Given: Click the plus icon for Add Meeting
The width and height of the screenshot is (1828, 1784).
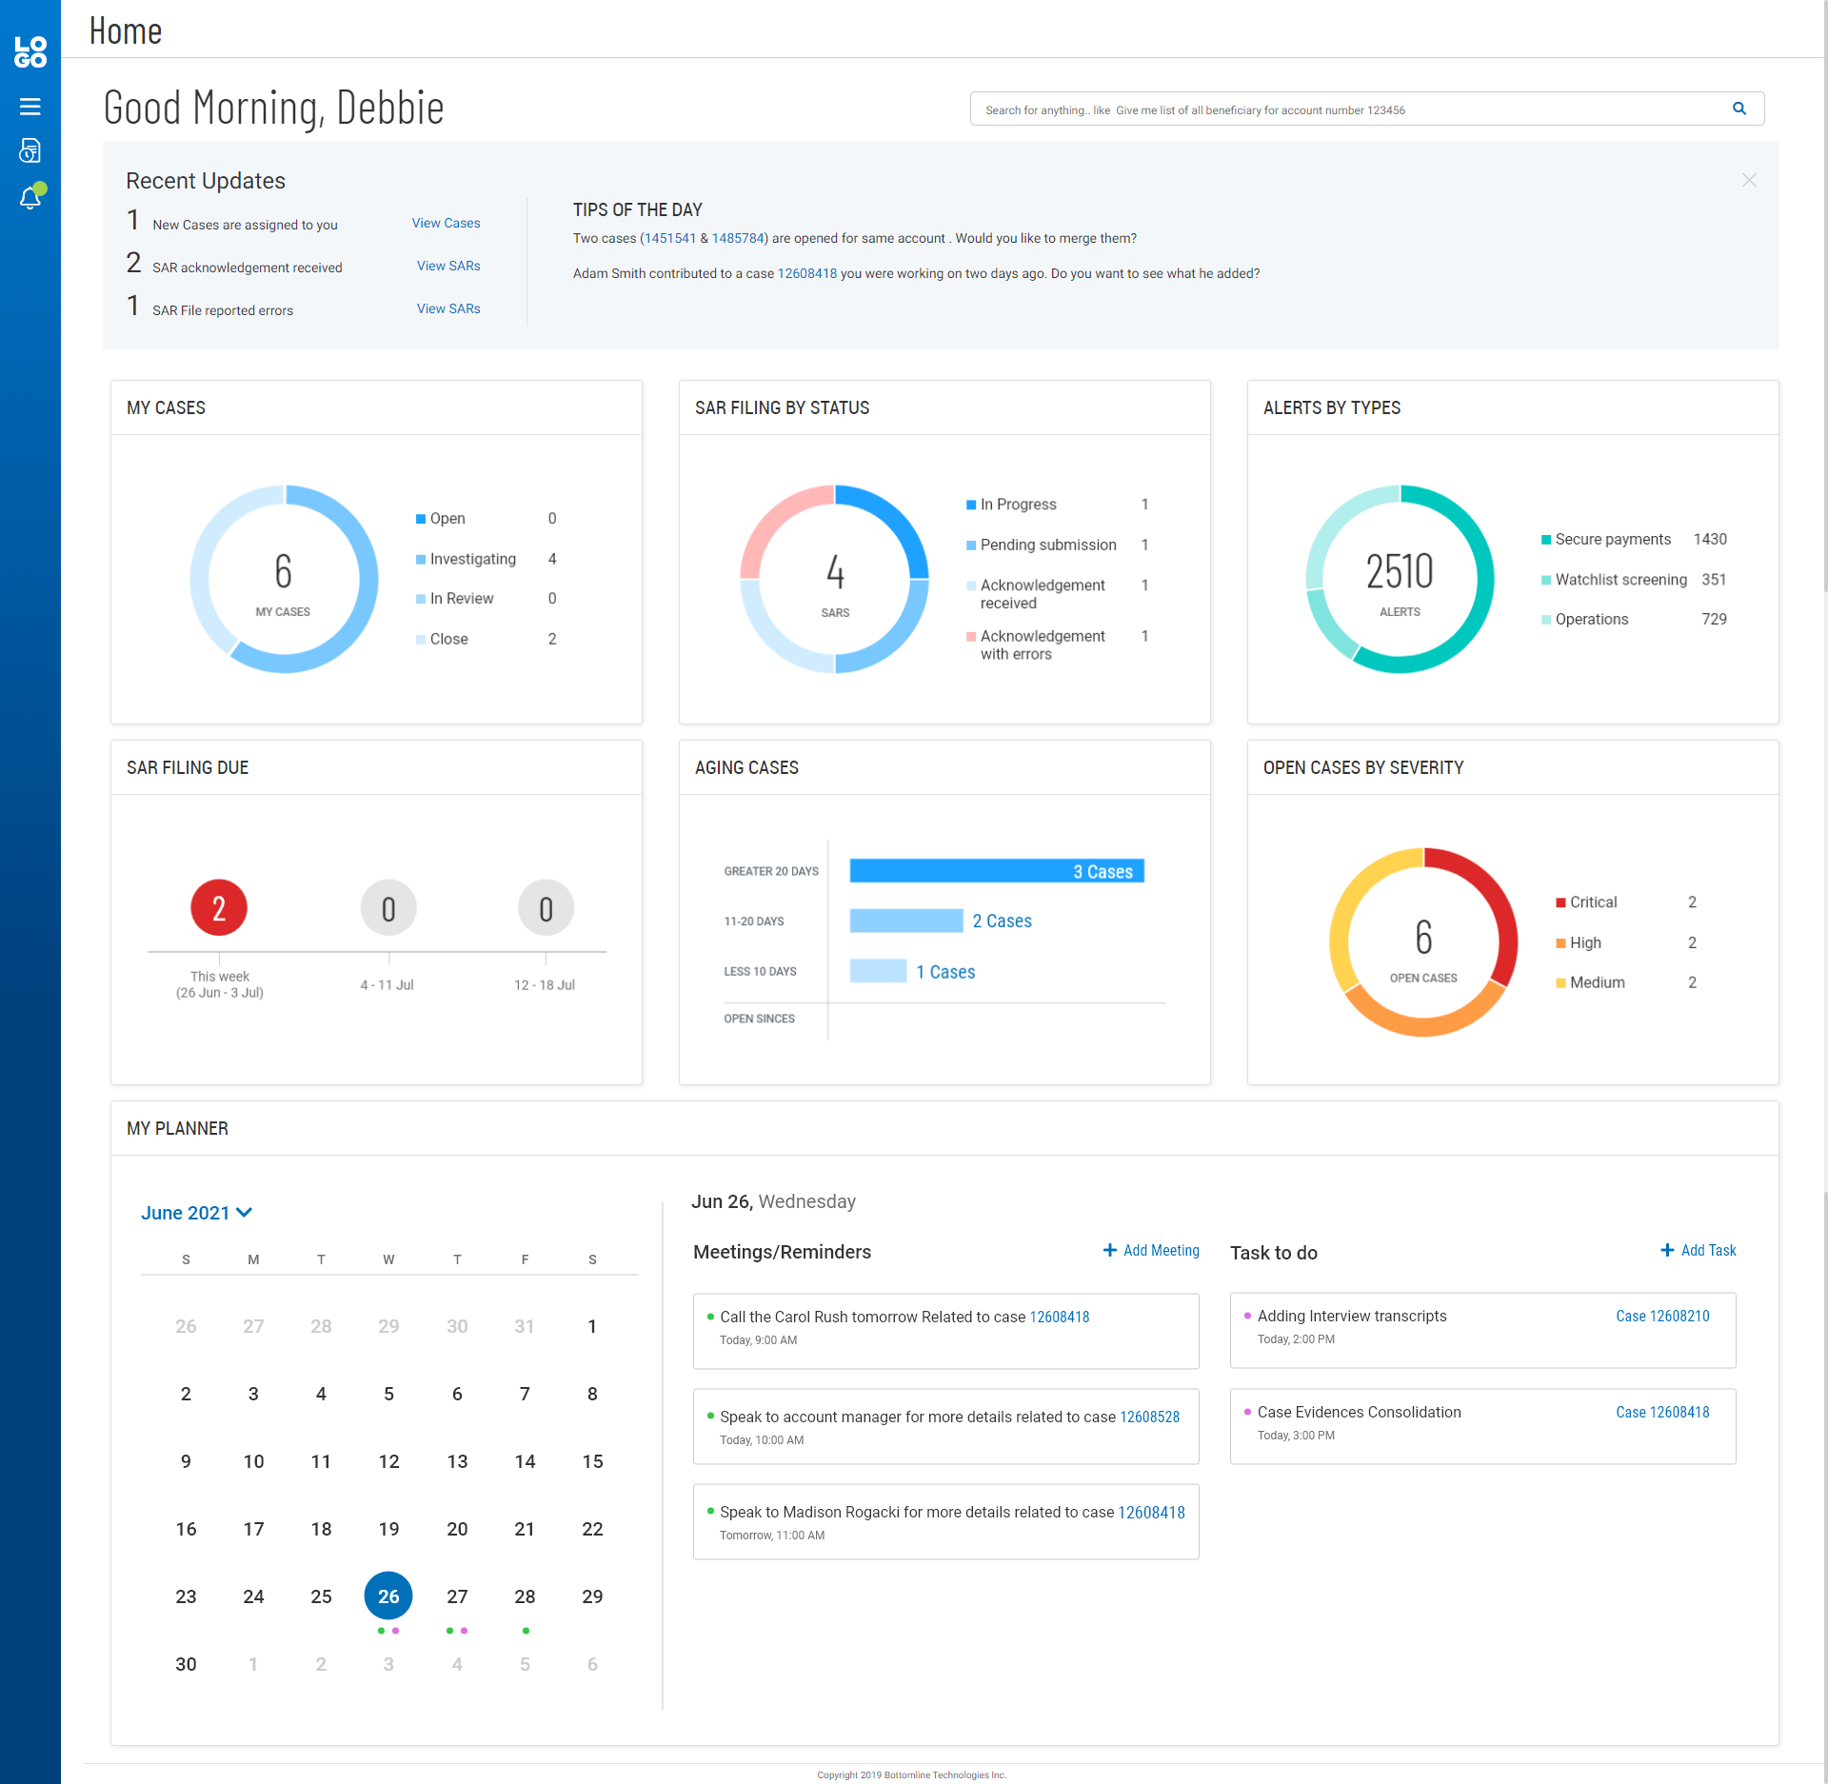Looking at the screenshot, I should pyautogui.click(x=1109, y=1250).
